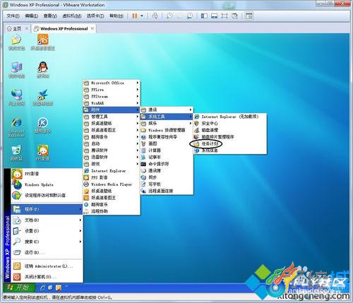The width and height of the screenshot is (353, 303).
Task: Open the Xunlei bird desktop icon
Action: (43, 97)
